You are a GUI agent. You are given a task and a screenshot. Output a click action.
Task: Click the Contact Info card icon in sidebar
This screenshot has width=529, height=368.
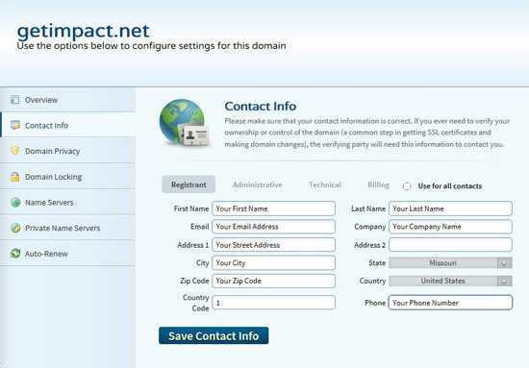coord(15,125)
